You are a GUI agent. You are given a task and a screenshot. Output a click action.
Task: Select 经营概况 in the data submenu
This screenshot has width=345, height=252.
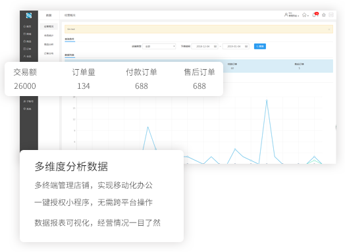coord(49,26)
